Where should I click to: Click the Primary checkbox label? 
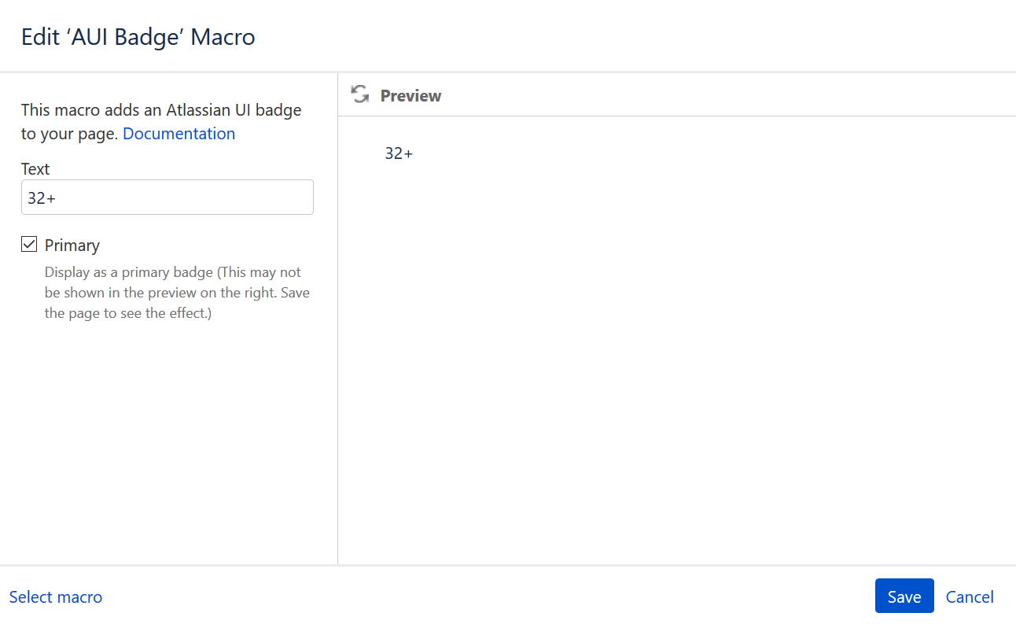click(72, 246)
